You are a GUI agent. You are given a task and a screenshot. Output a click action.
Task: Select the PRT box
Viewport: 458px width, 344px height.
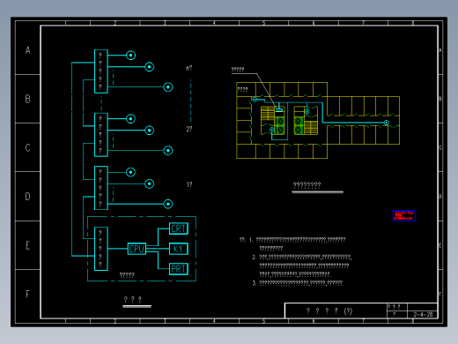(179, 269)
